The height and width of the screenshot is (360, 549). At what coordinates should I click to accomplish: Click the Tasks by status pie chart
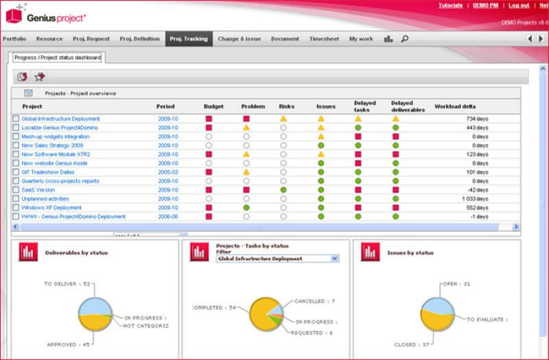[266, 314]
